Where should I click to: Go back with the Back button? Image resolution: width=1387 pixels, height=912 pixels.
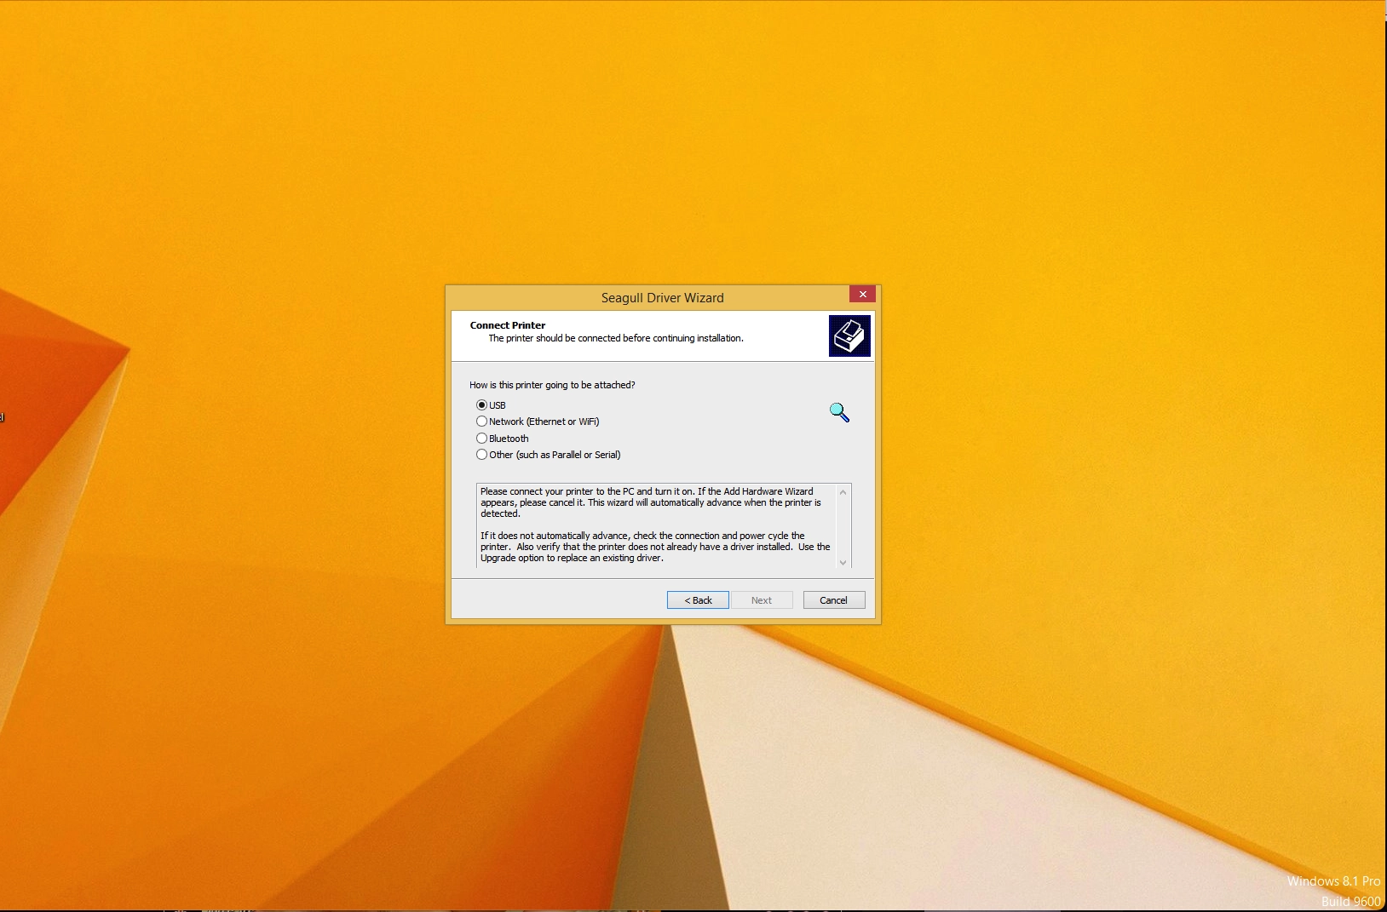pos(698,600)
